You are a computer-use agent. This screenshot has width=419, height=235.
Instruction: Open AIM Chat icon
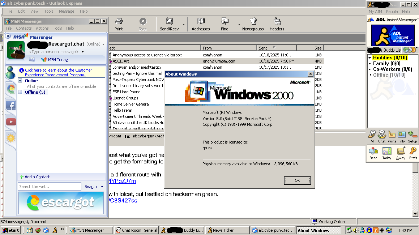[x=382, y=134]
